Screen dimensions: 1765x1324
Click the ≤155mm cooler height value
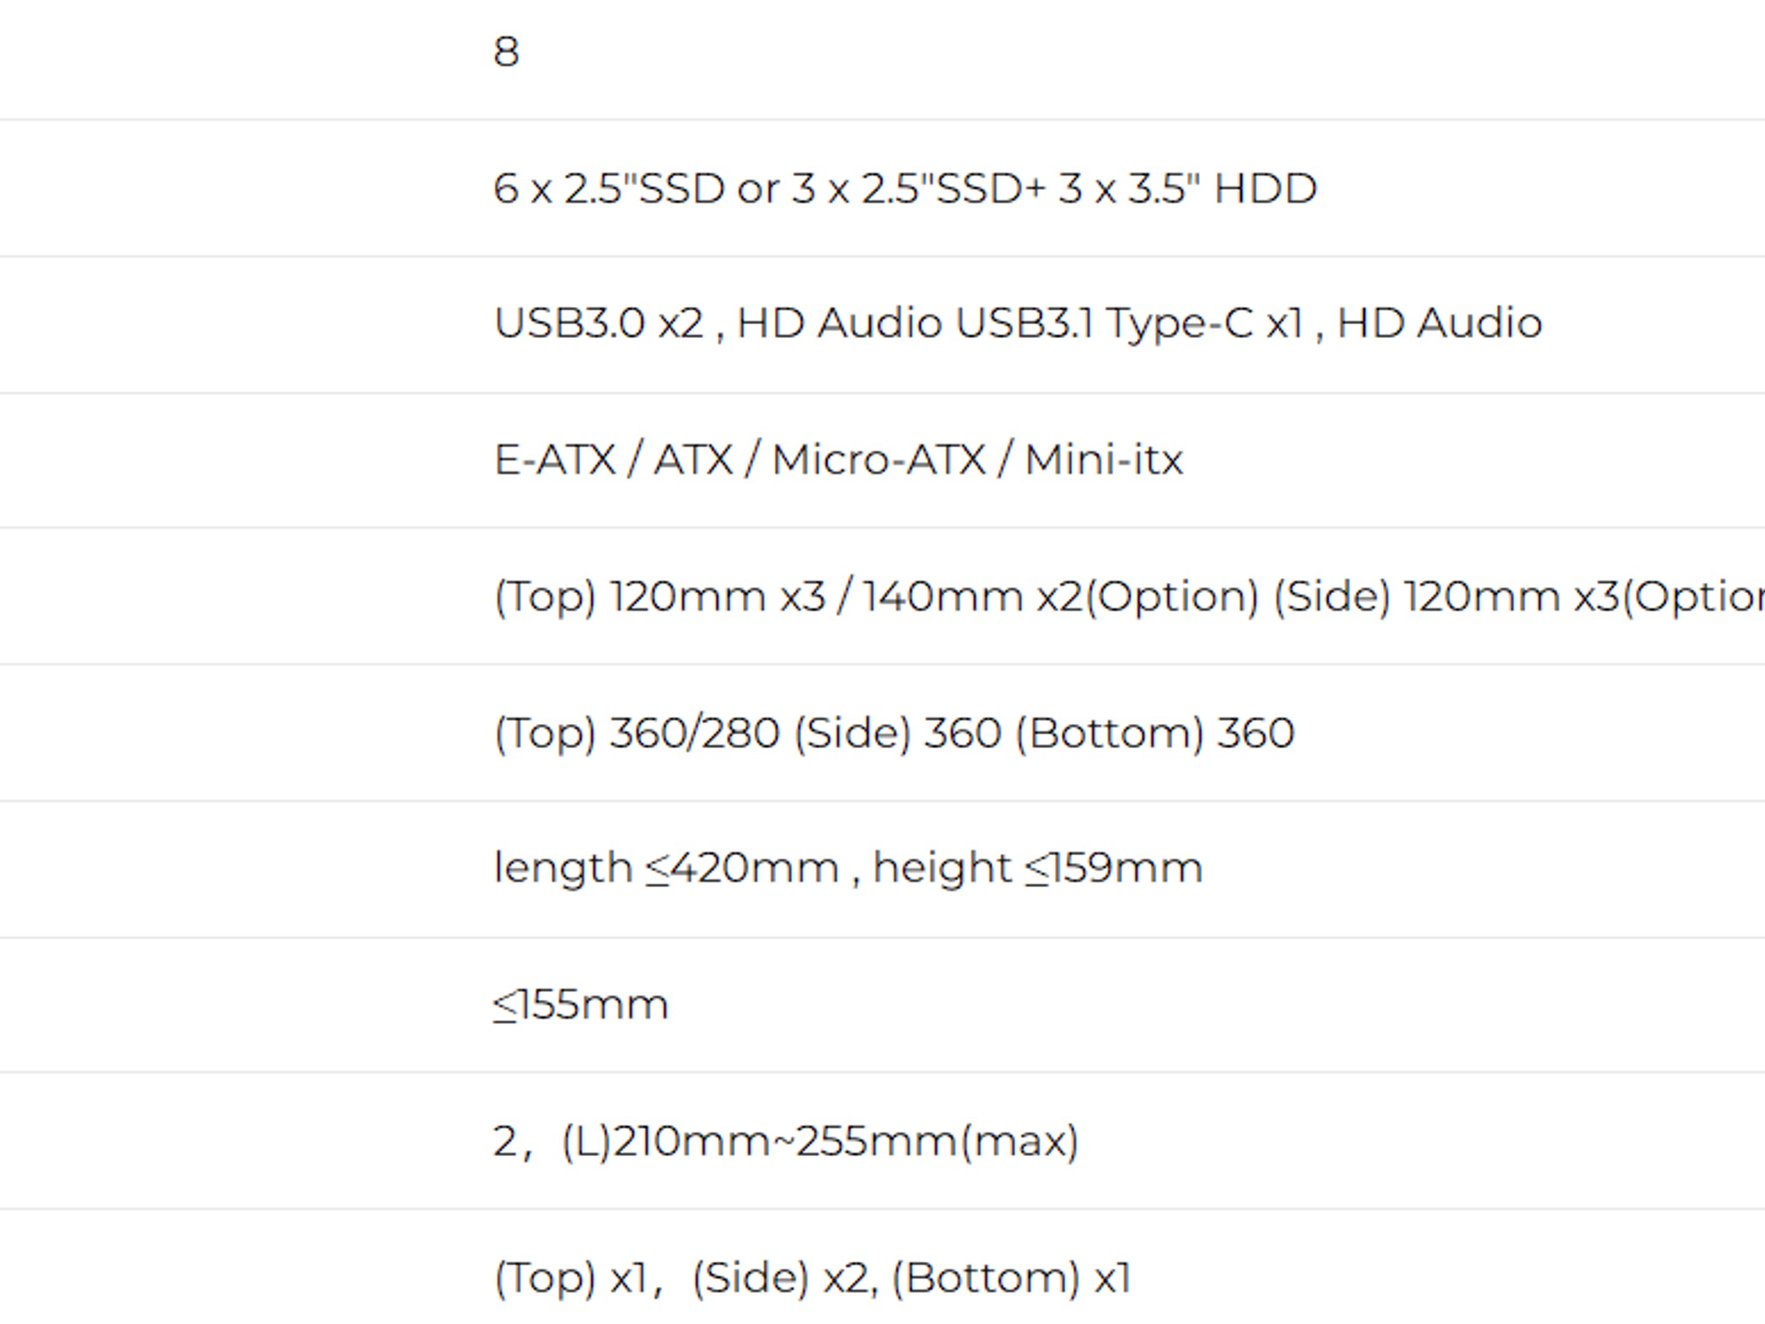(x=580, y=1004)
